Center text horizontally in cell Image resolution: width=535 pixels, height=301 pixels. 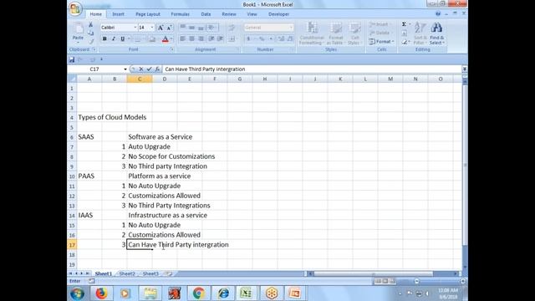(x=191, y=39)
